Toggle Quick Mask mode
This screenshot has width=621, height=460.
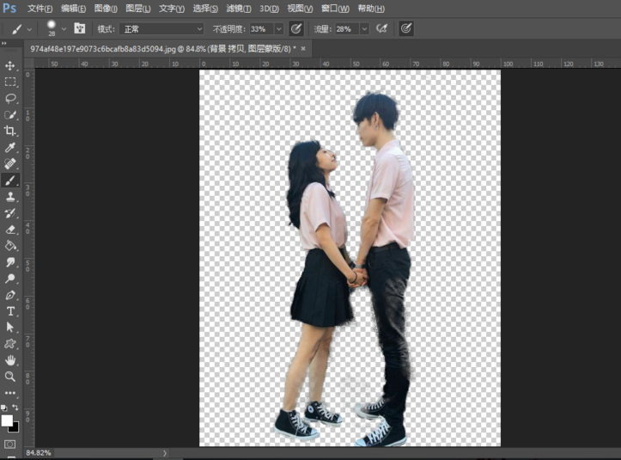[x=10, y=444]
